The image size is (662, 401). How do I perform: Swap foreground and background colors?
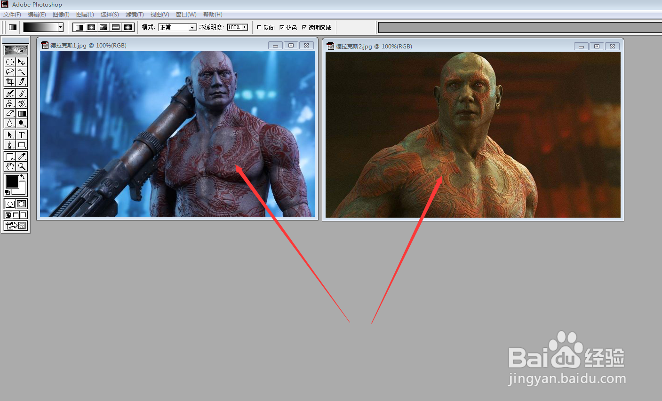tap(23, 177)
